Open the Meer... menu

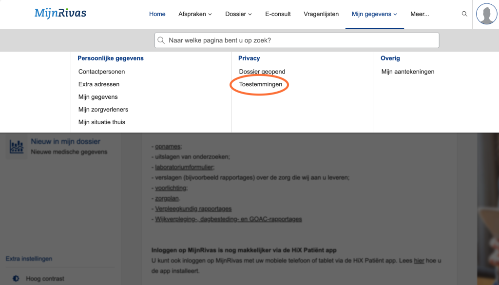420,14
